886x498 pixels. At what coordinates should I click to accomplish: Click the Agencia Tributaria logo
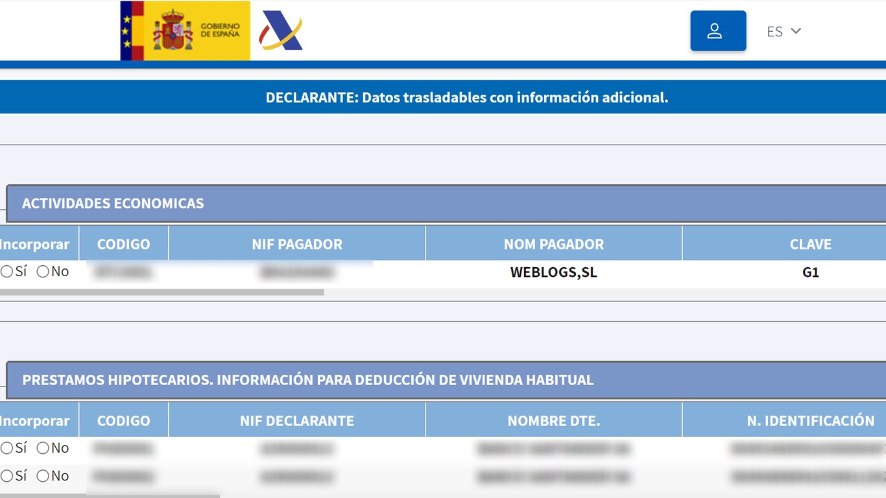(280, 30)
